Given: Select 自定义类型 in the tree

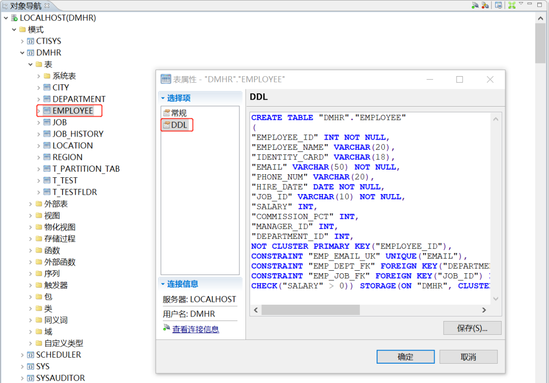Looking at the screenshot, I should point(64,343).
